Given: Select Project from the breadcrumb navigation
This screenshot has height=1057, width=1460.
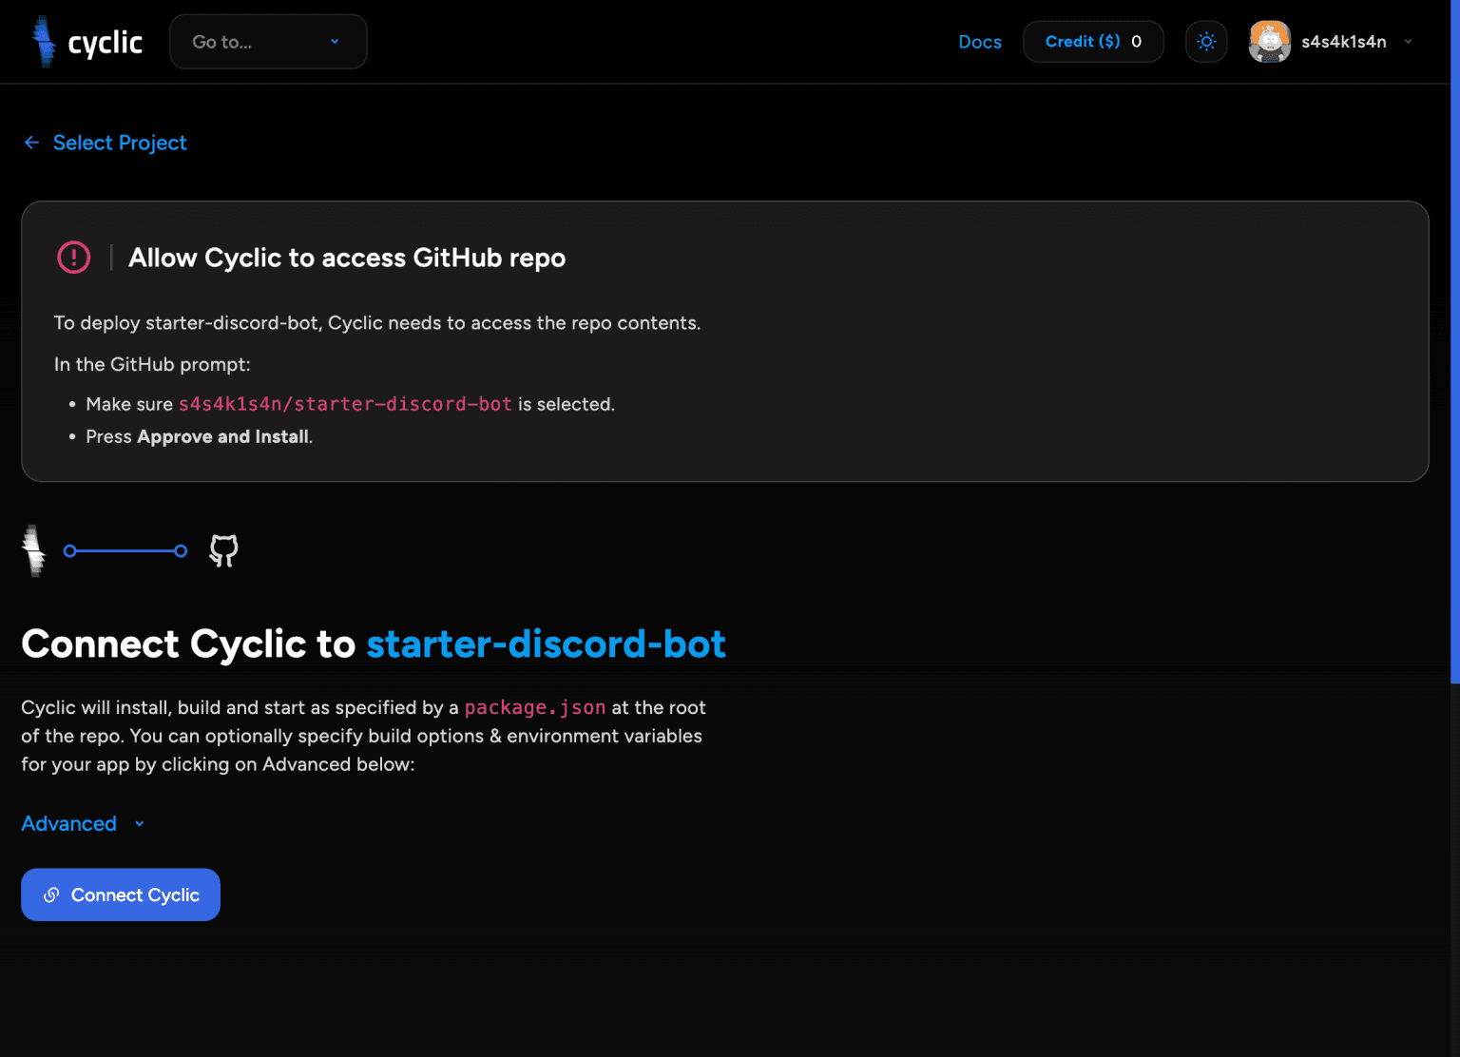Looking at the screenshot, I should (x=120, y=142).
